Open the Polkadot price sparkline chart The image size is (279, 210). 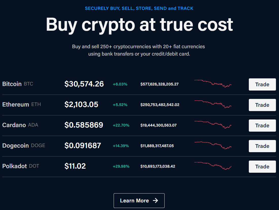pos(213,166)
